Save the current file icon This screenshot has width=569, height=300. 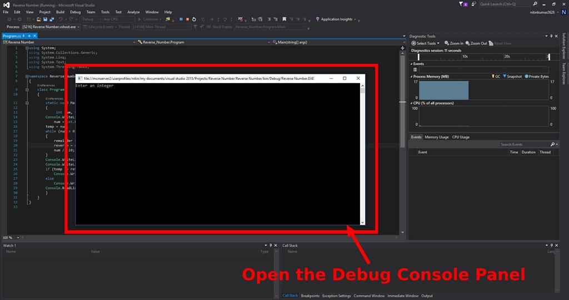(46, 19)
